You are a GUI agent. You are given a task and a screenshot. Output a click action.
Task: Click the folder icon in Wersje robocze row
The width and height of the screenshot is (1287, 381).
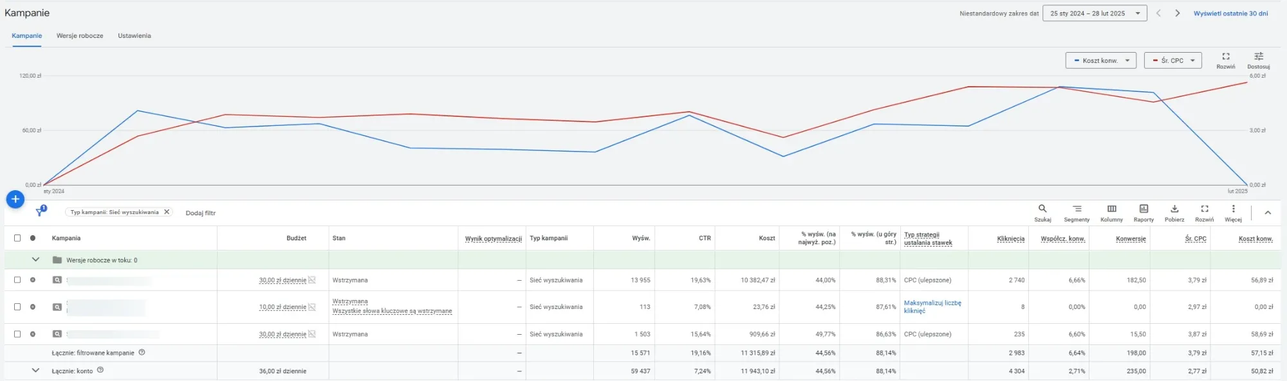tap(57, 260)
